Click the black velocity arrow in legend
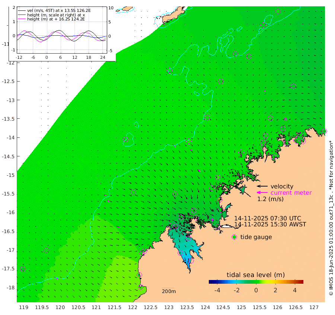 (x=262, y=186)
